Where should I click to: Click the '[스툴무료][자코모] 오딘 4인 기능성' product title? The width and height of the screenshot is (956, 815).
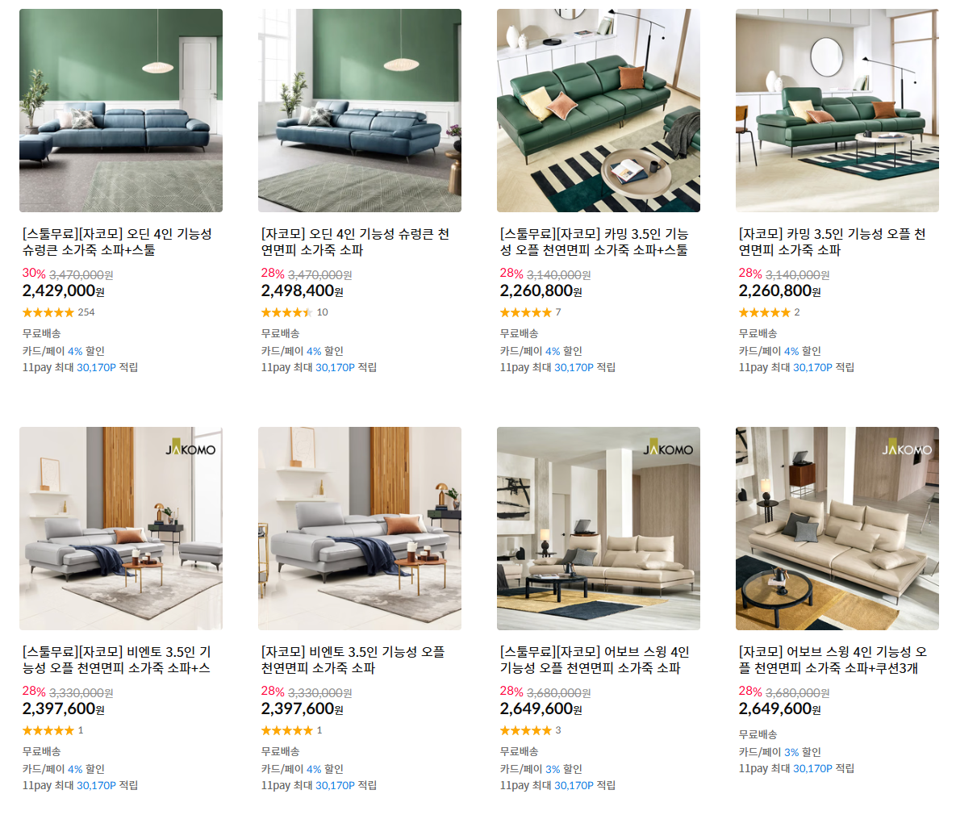tap(117, 242)
